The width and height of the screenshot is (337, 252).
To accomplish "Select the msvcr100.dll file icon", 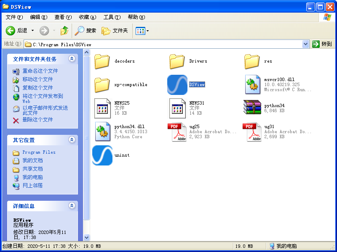I will click(x=252, y=84).
